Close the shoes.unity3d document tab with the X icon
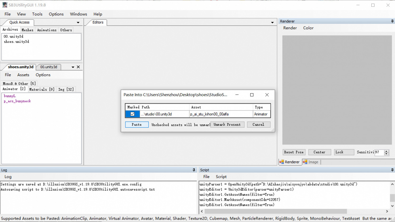Screen dimensions: 395x222 [x=78, y=67]
